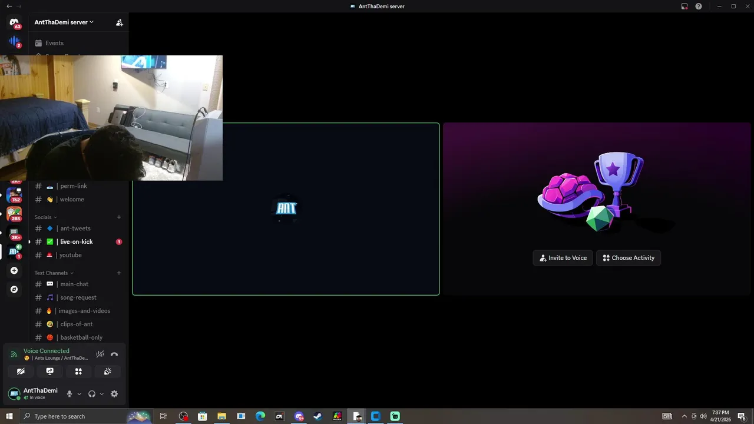The width and height of the screenshot is (754, 424).
Task: Open the live-on-kick channel
Action: (79, 242)
